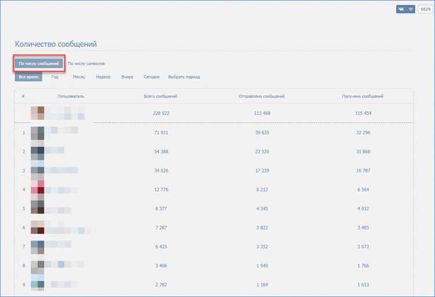Image resolution: width=435 pixels, height=297 pixels.
Task: Click the blurred username in row 6
Action: pyautogui.click(x=68, y=230)
